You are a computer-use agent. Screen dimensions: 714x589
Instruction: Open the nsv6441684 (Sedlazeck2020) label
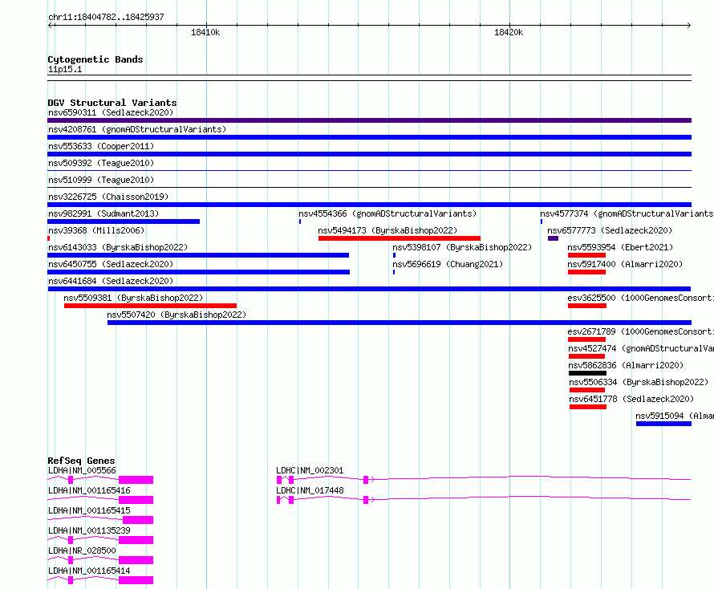click(111, 281)
